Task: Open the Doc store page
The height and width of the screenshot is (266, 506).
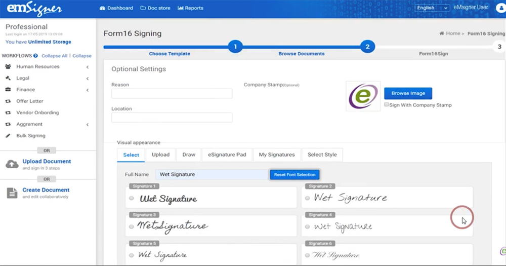Action: tap(155, 8)
